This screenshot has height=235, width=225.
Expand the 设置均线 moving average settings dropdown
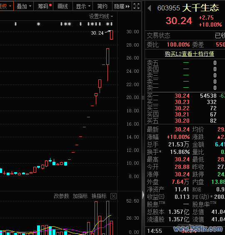101,16
